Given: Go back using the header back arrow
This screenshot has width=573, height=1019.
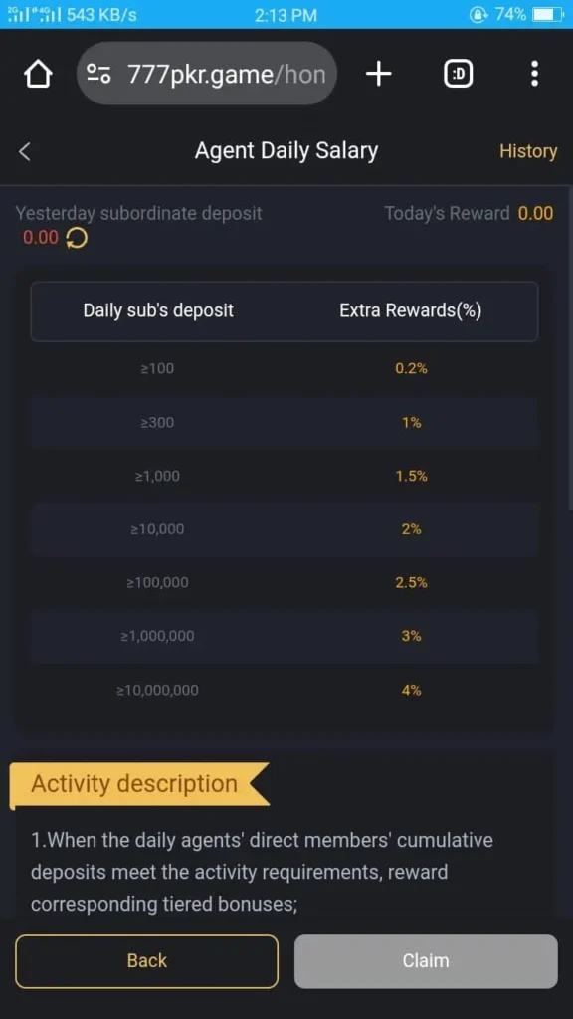Looking at the screenshot, I should point(24,151).
